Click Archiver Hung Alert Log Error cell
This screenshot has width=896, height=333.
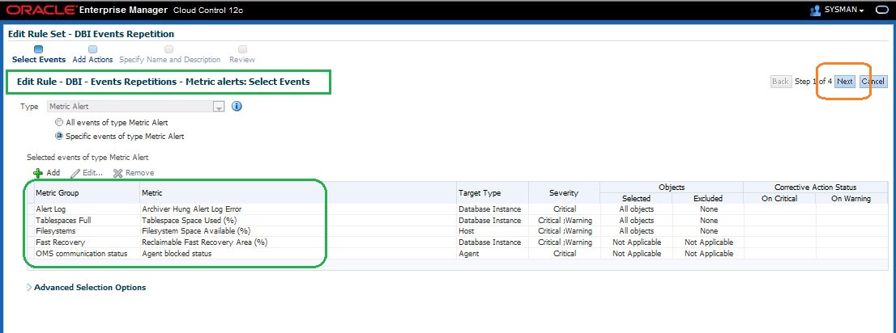click(x=191, y=209)
